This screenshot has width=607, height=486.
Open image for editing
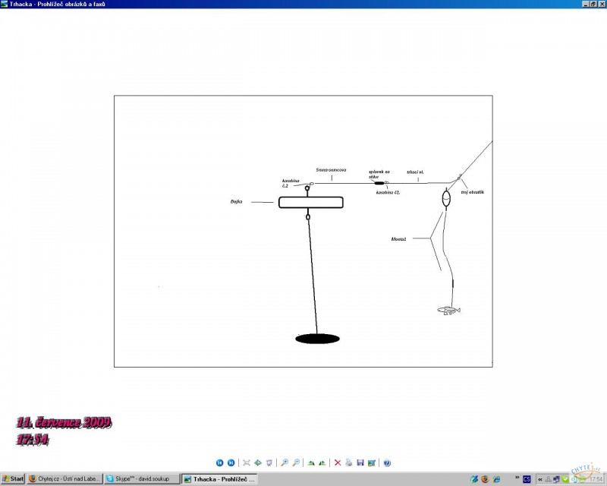click(372, 462)
